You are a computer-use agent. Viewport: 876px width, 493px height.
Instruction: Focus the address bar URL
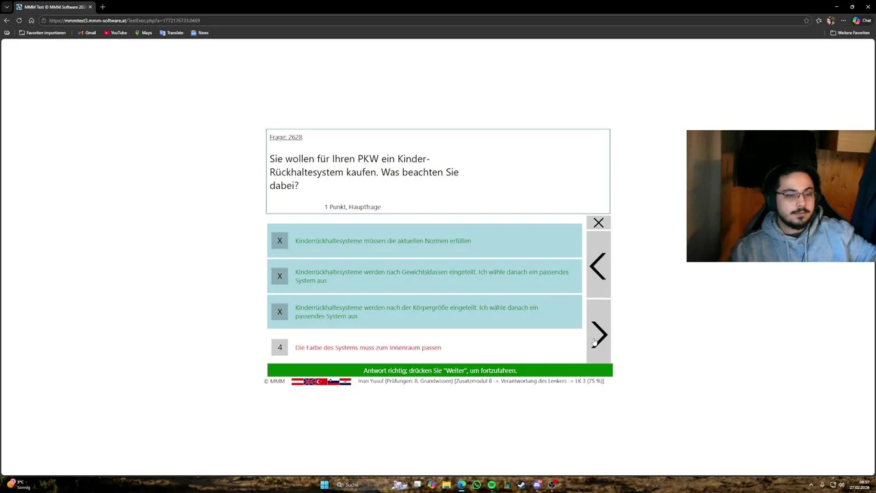[125, 21]
